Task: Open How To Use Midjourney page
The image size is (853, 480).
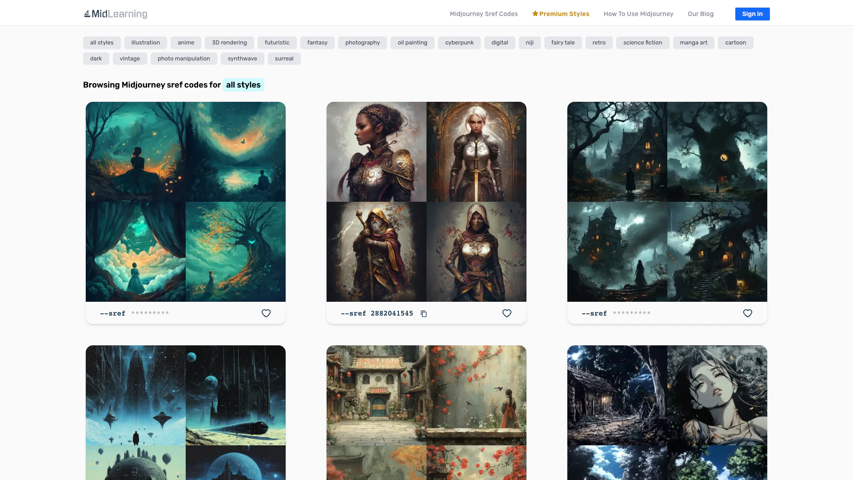Action: pyautogui.click(x=638, y=14)
